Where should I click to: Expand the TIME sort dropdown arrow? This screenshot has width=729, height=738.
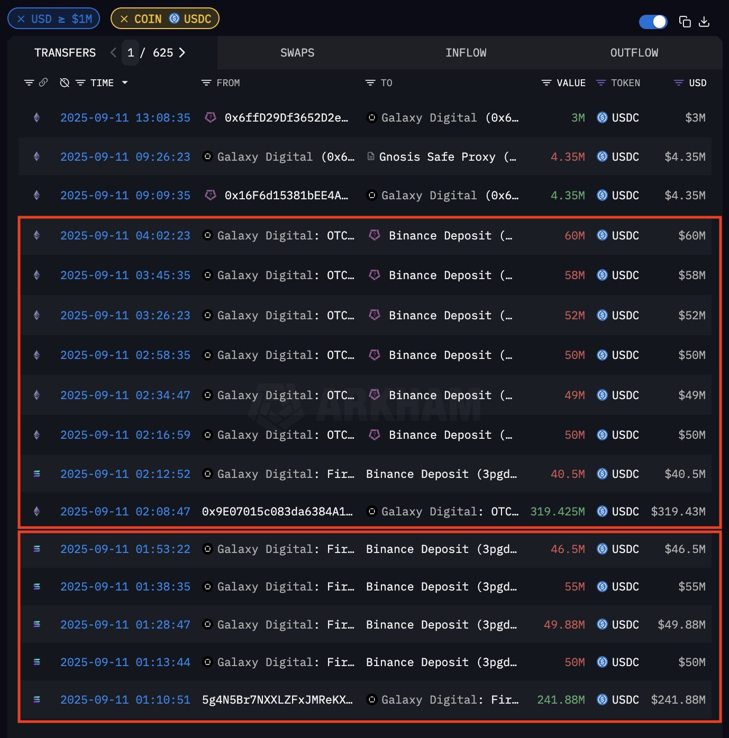click(125, 82)
